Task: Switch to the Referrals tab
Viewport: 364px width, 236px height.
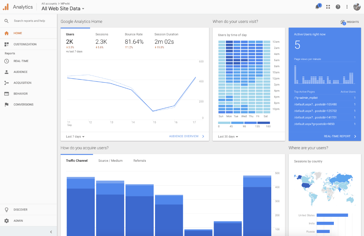Action: (x=140, y=161)
